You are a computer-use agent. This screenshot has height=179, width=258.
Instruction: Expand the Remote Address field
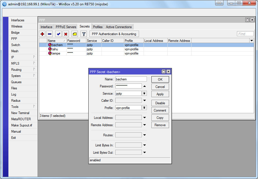tap(144, 125)
